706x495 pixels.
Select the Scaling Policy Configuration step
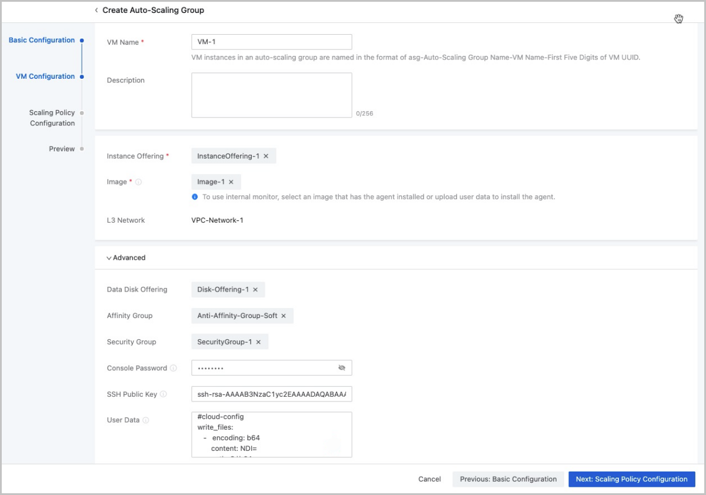[52, 118]
